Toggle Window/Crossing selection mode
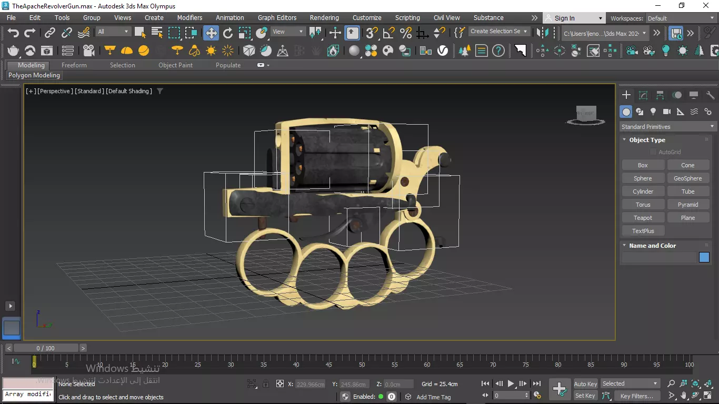719x404 pixels. pos(191,33)
